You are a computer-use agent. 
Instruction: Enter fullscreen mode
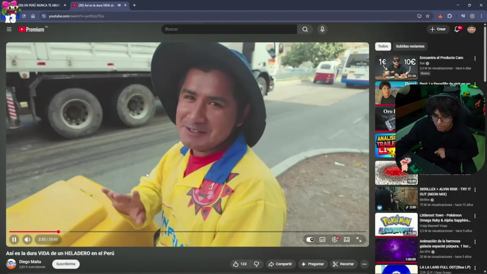[x=359, y=239]
